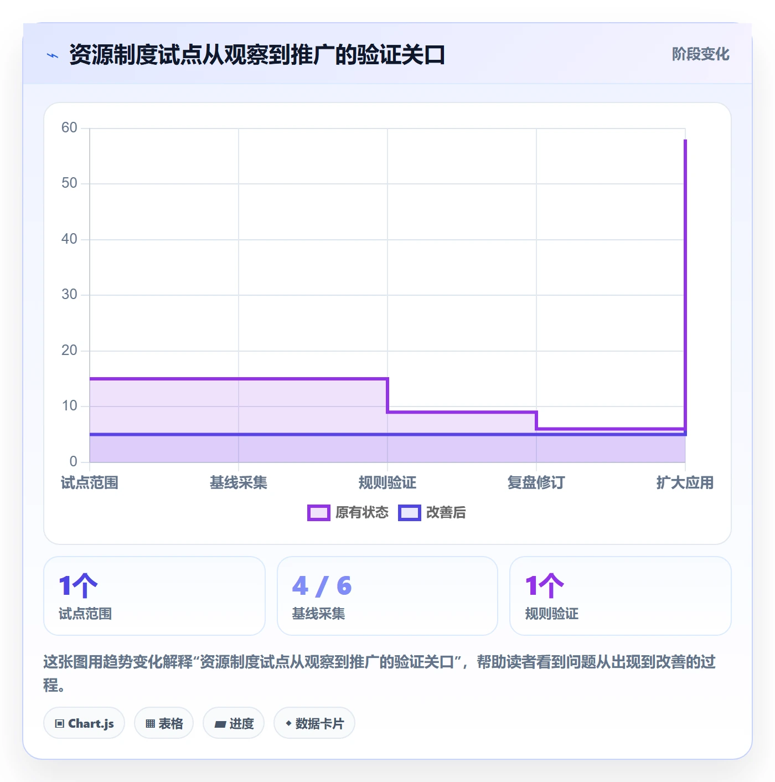Select the 数据卡片 tag chip
Screen dimensions: 775x782
click(x=314, y=723)
